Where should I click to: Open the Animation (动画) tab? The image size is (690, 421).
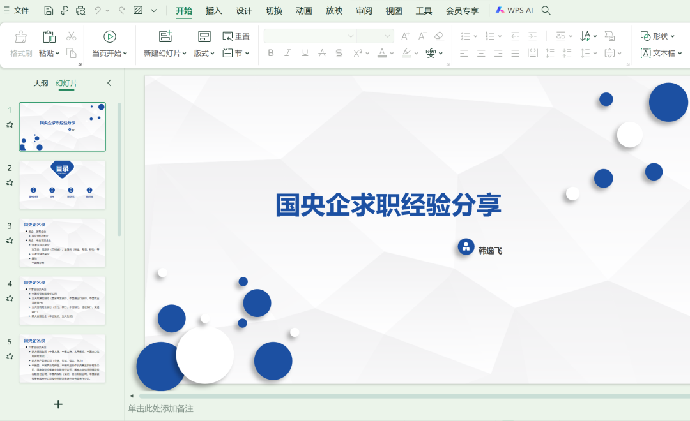tap(304, 11)
